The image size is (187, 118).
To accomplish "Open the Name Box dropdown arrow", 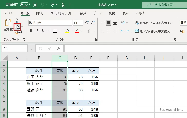I will (x=25, y=48).
